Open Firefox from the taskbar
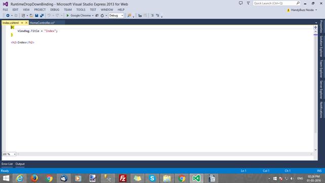Screen dimensions: 325x183 [34, 178]
